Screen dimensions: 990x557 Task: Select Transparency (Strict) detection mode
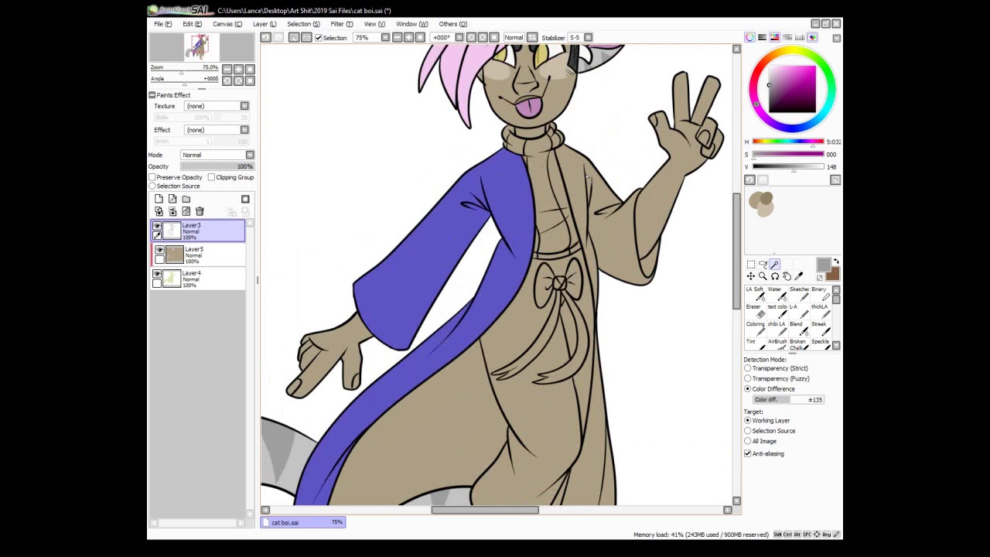pyautogui.click(x=748, y=368)
